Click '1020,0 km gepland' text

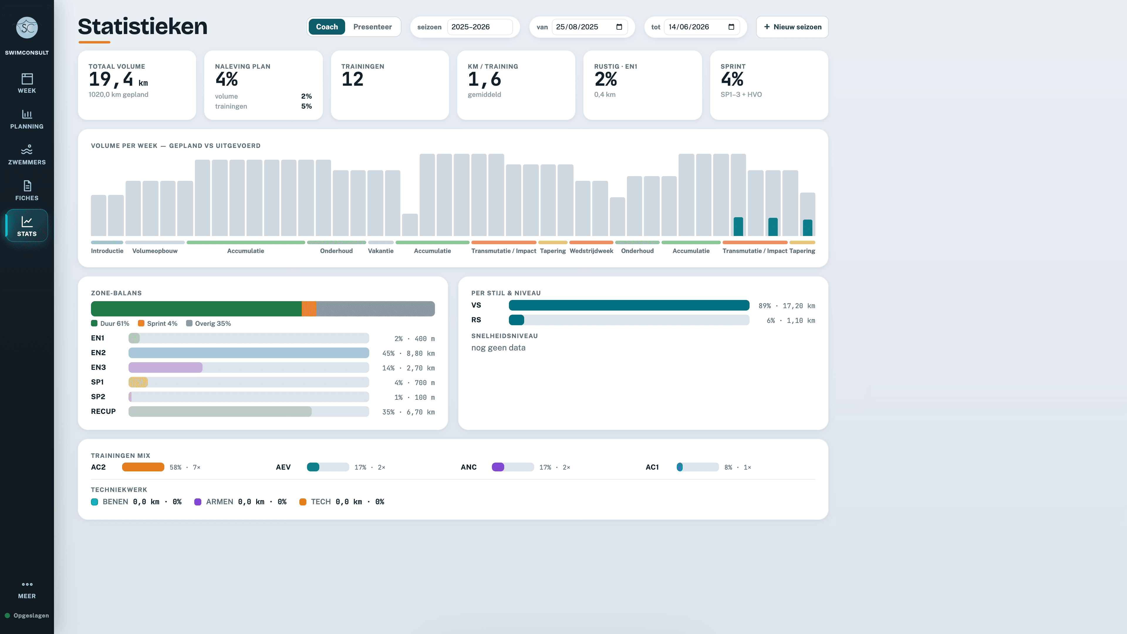[x=119, y=95]
